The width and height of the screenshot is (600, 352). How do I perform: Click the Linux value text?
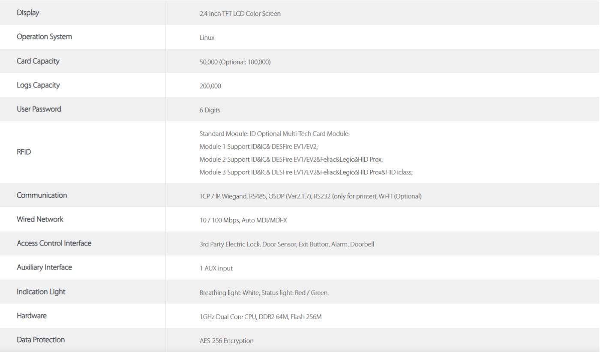click(x=204, y=38)
